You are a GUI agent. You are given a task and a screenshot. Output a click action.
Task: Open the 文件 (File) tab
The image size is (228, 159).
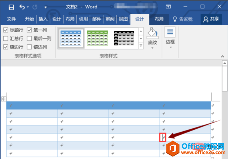click(11, 19)
